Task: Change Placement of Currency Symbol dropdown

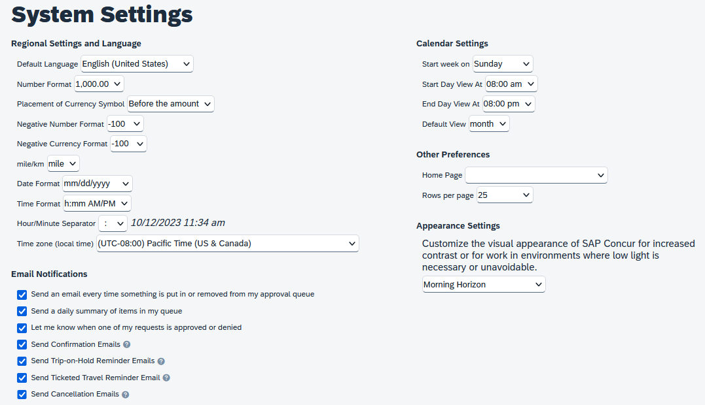Action: (x=171, y=104)
